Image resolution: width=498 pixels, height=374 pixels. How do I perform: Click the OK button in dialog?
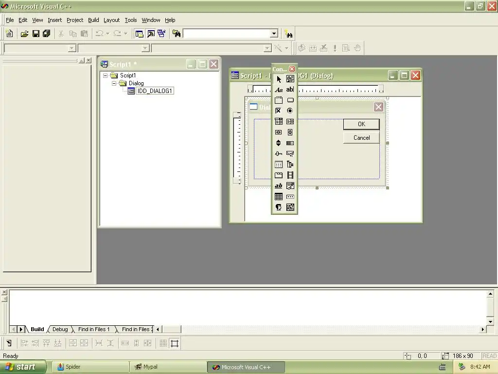361,124
